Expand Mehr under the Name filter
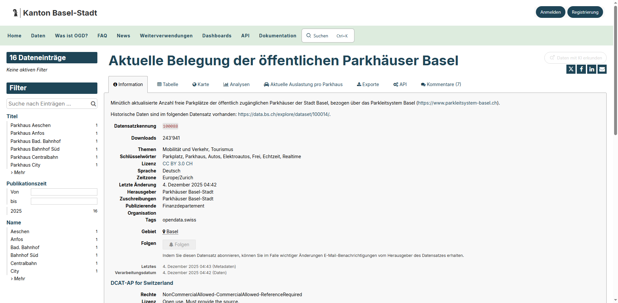618x303 pixels. tap(18, 278)
